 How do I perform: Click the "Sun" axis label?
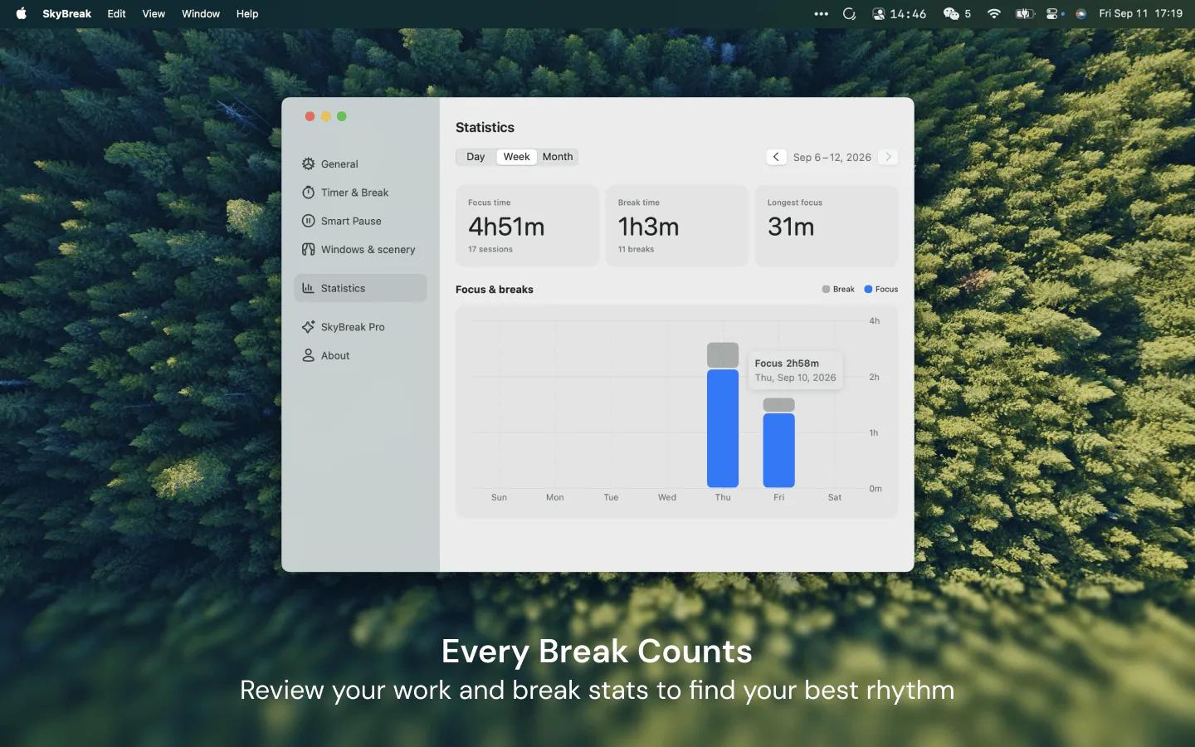(x=499, y=497)
